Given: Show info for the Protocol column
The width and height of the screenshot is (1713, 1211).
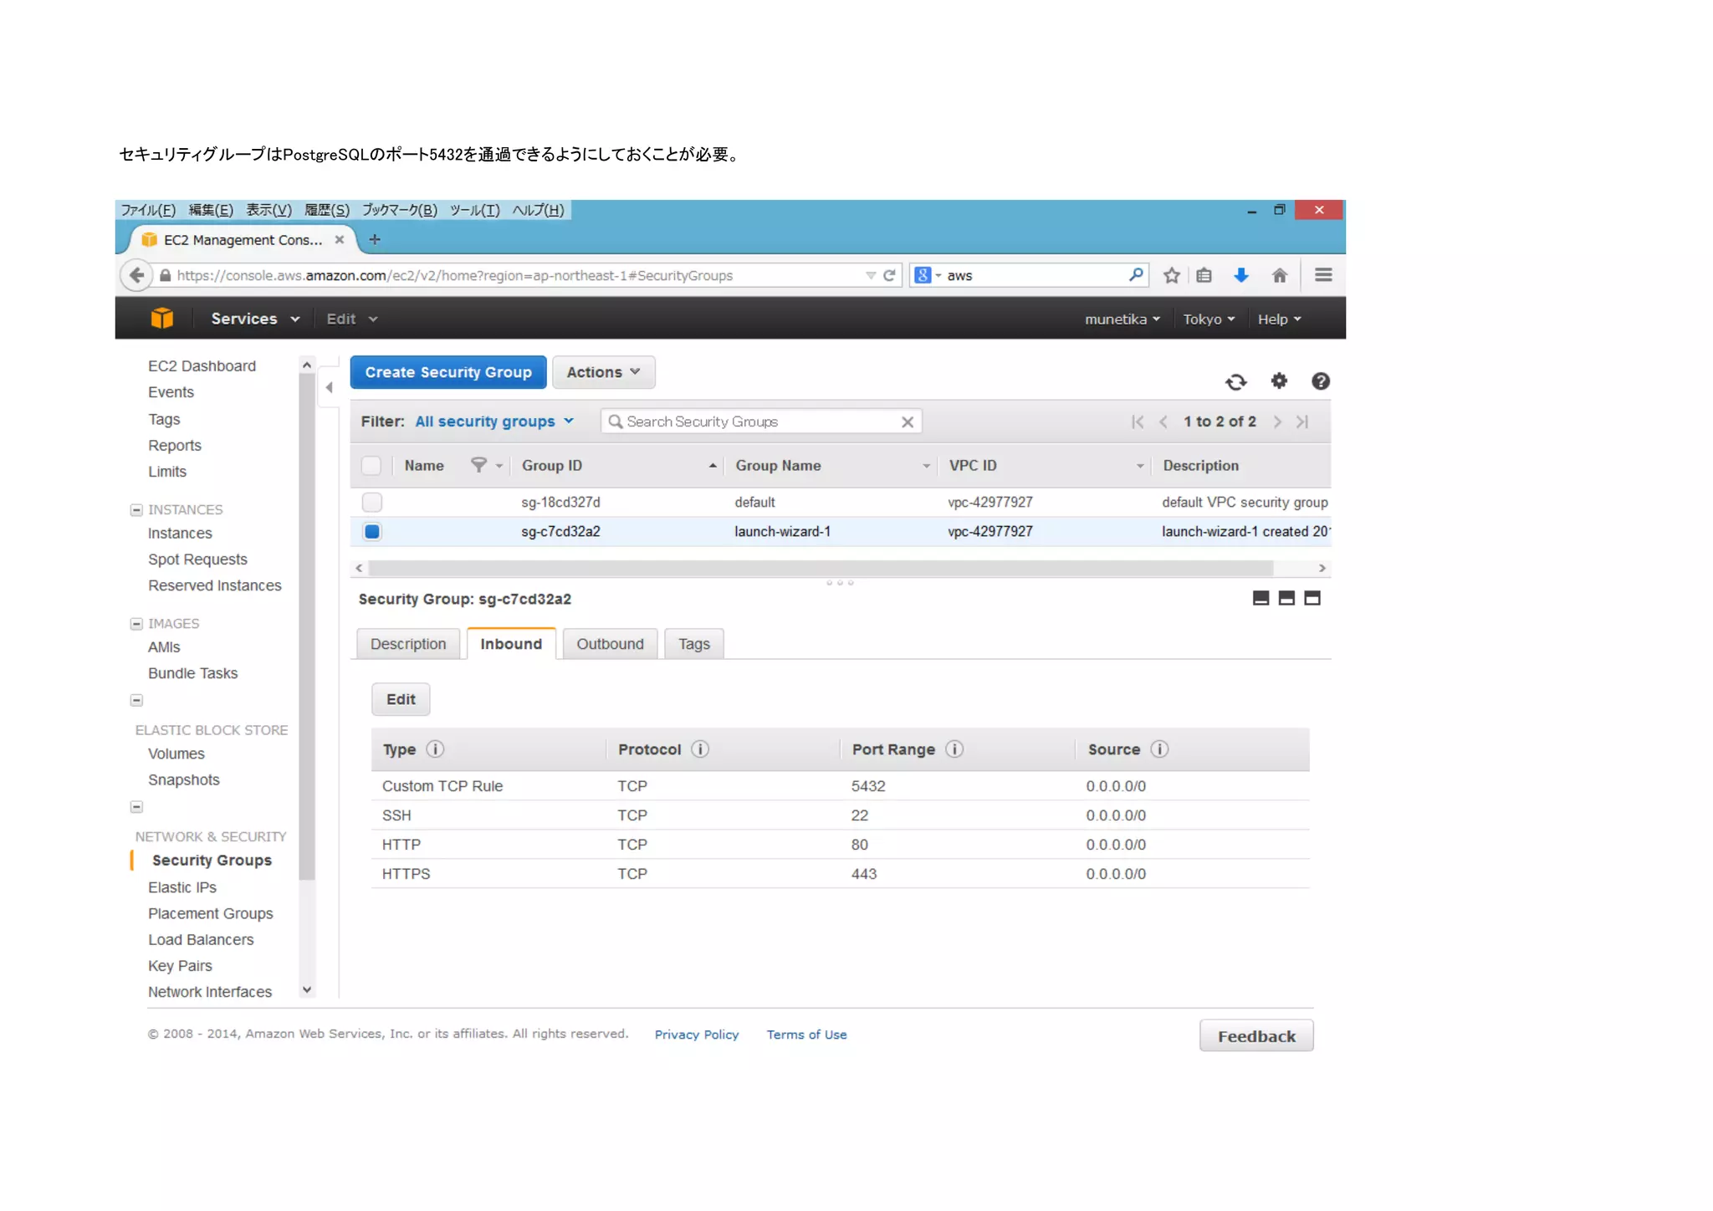Looking at the screenshot, I should click(x=700, y=749).
